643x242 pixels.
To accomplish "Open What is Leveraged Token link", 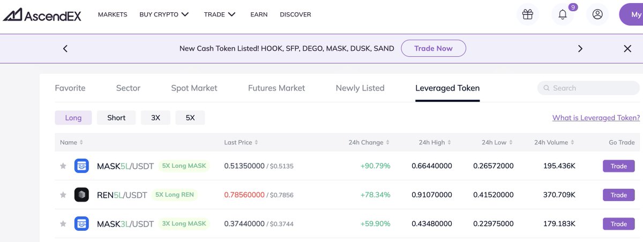I will point(596,118).
